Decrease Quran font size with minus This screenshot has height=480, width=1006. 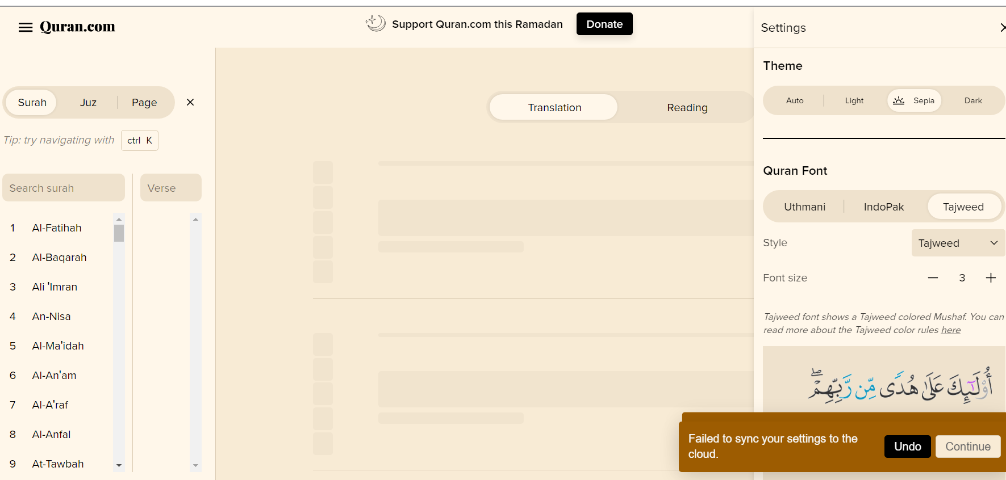pyautogui.click(x=933, y=277)
